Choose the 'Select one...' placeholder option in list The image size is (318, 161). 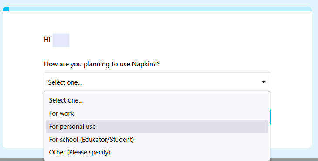click(157, 100)
